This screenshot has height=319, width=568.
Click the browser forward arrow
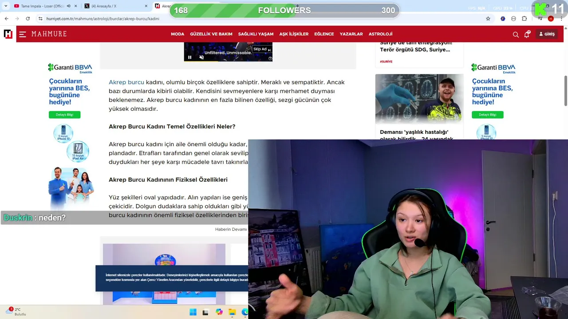click(x=17, y=19)
